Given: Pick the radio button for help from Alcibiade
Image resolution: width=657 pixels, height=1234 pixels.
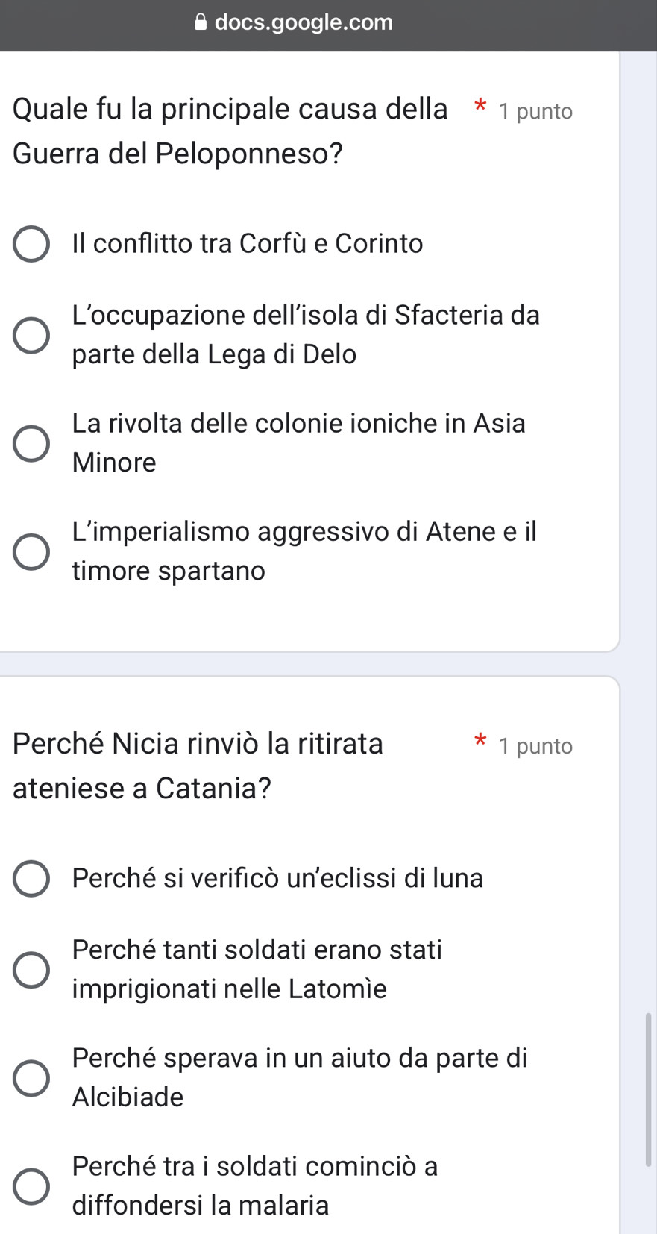Looking at the screenshot, I should [31, 1078].
